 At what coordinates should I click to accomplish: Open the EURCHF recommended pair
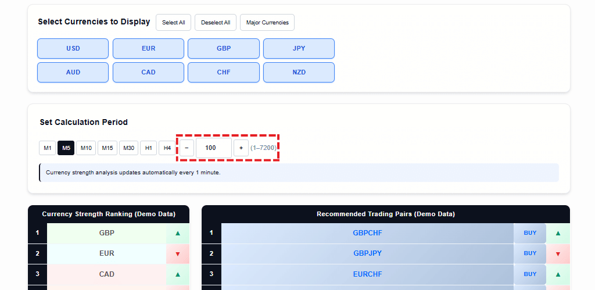coord(367,274)
